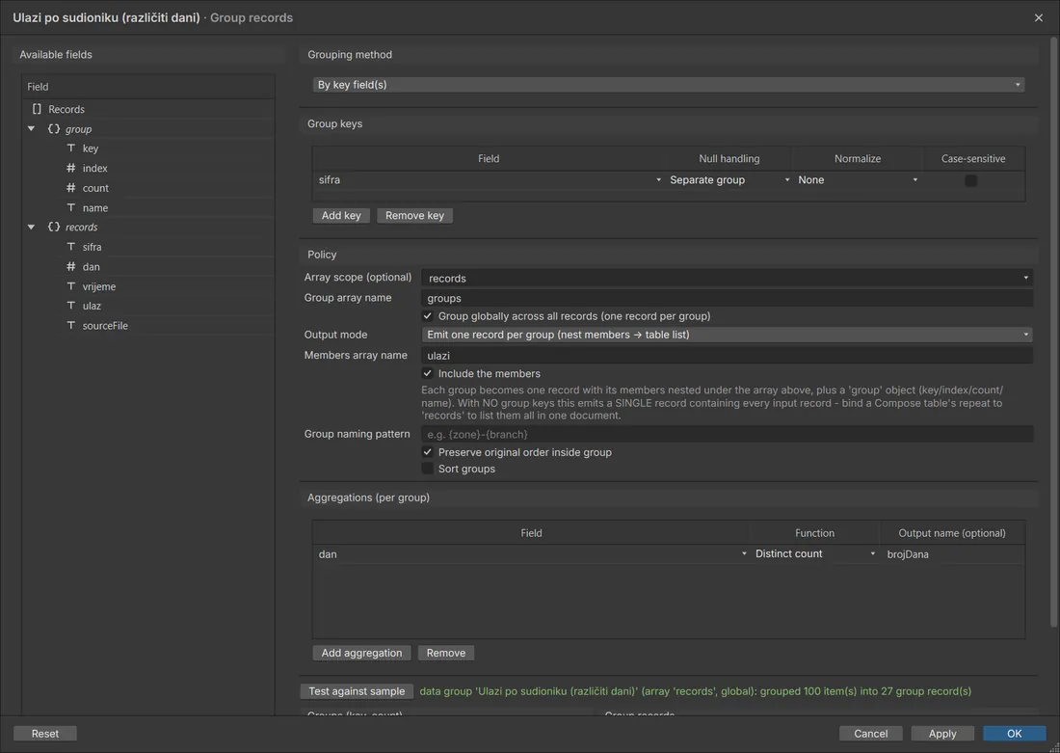
Task: Disable Preserve original order inside group
Action: [x=427, y=452]
